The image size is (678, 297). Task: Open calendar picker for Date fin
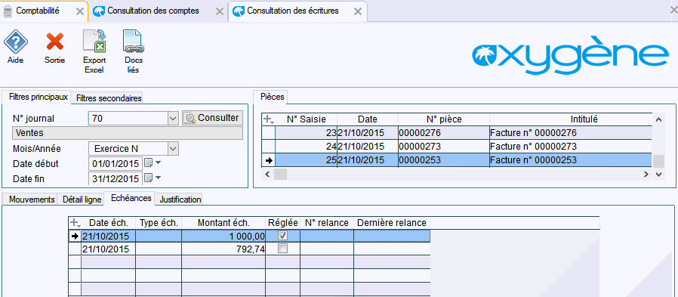pyautogui.click(x=148, y=178)
